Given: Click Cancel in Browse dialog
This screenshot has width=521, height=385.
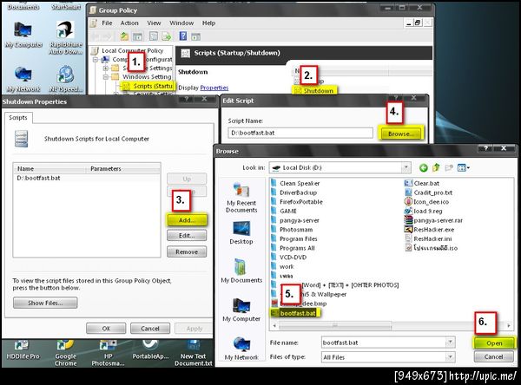Looking at the screenshot, I should [494, 356].
